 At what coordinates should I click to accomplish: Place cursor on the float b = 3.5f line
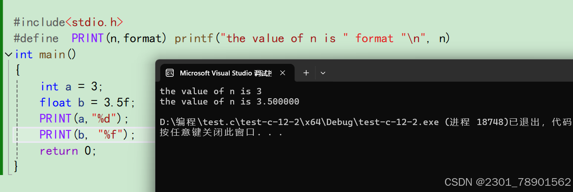click(x=87, y=103)
